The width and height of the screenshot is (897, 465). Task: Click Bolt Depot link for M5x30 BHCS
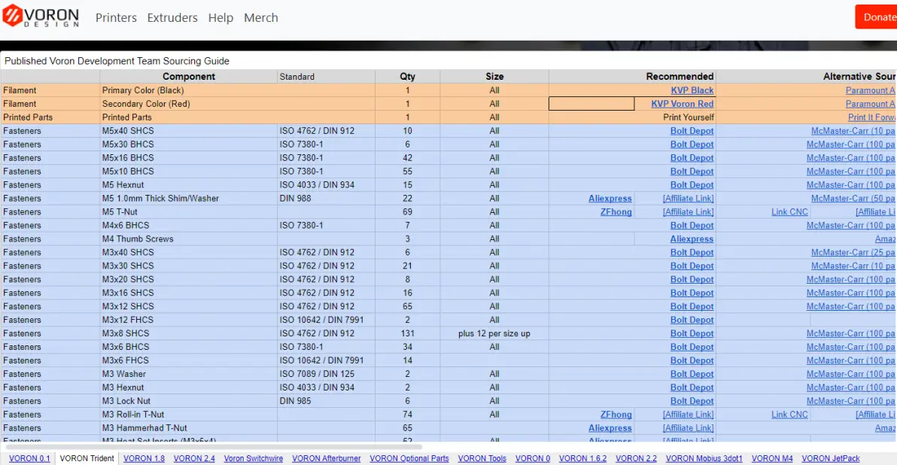[692, 144]
